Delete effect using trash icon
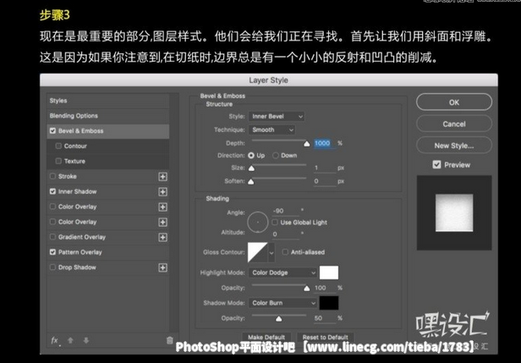Viewport: 521px width, 363px height. 169,340
